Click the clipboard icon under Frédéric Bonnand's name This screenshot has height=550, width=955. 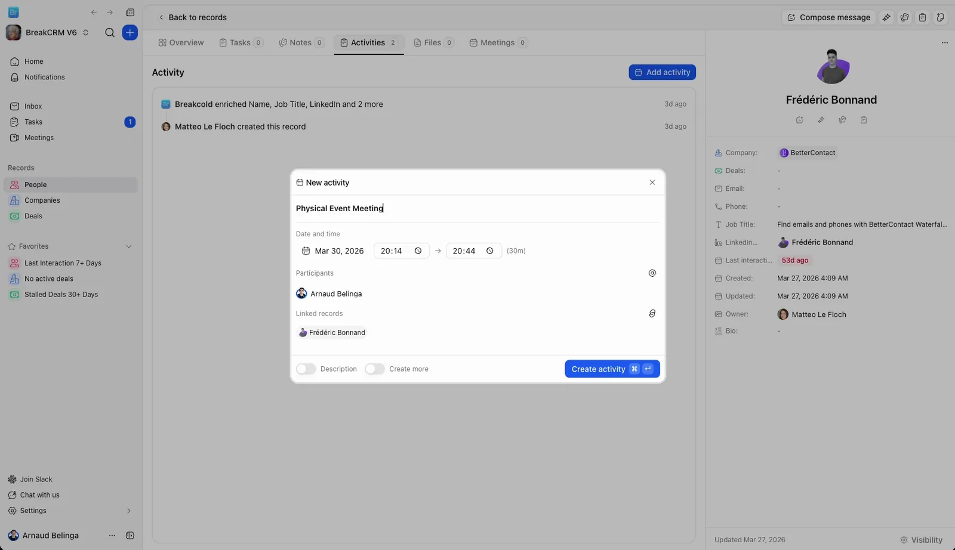(x=864, y=120)
